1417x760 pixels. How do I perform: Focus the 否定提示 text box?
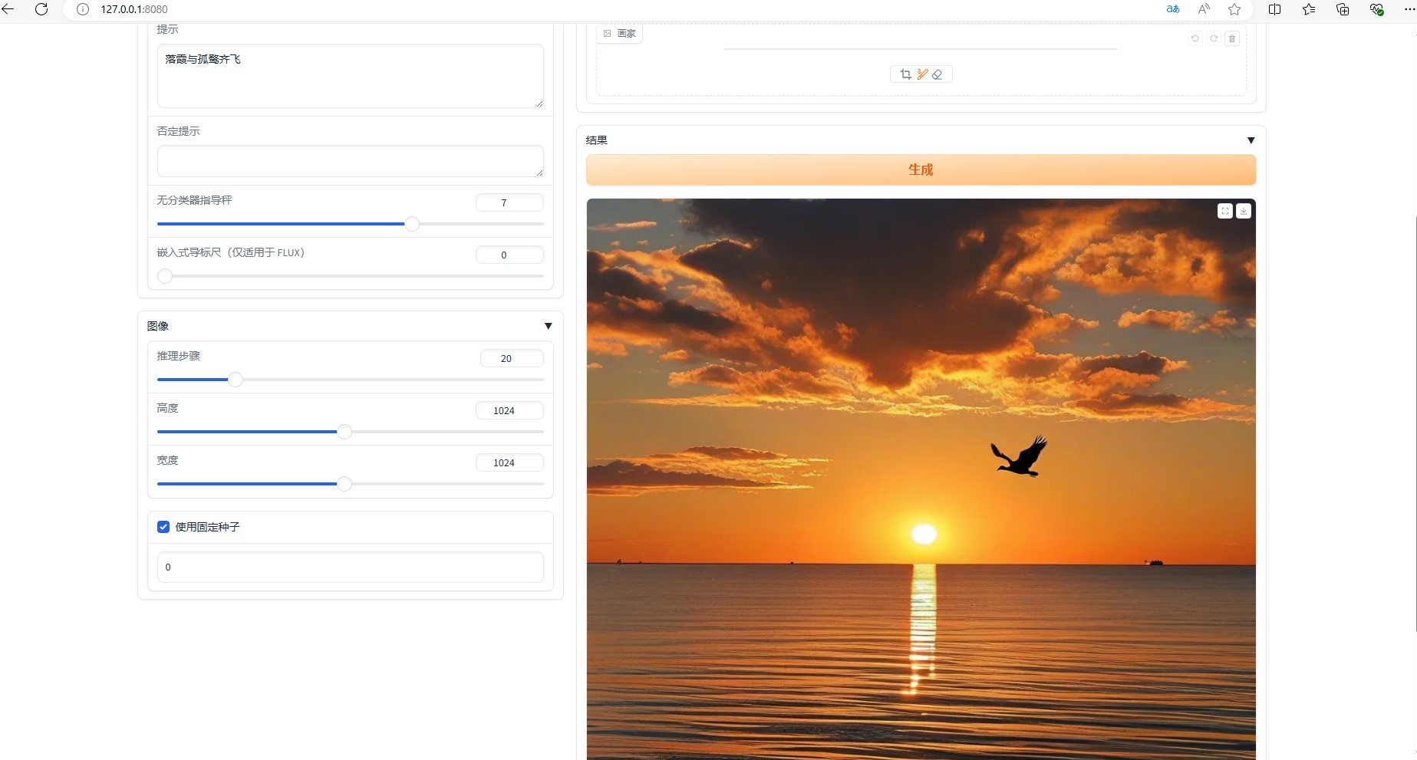[351, 161]
